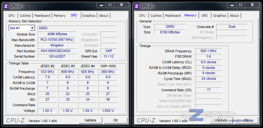
Task: Click the 609 MHz JEDEC #3 frequency cell
Action: click(68, 72)
